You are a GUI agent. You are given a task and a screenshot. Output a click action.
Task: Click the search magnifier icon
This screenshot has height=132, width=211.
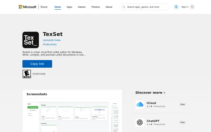124,7
